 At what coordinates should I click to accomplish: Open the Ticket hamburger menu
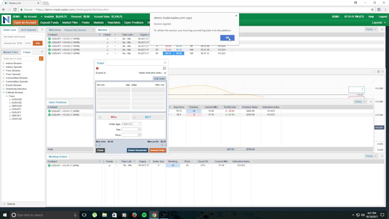(164, 68)
